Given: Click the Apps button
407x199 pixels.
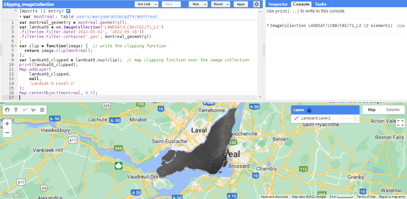Looking at the screenshot, I should pos(240,4).
